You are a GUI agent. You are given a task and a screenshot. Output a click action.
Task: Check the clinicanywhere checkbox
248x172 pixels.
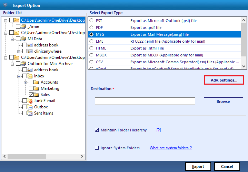tap(24, 51)
